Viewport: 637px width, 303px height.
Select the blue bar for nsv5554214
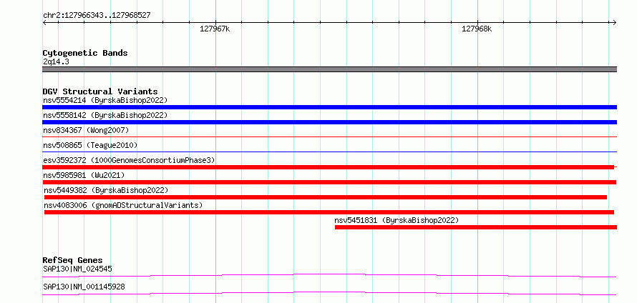point(329,107)
